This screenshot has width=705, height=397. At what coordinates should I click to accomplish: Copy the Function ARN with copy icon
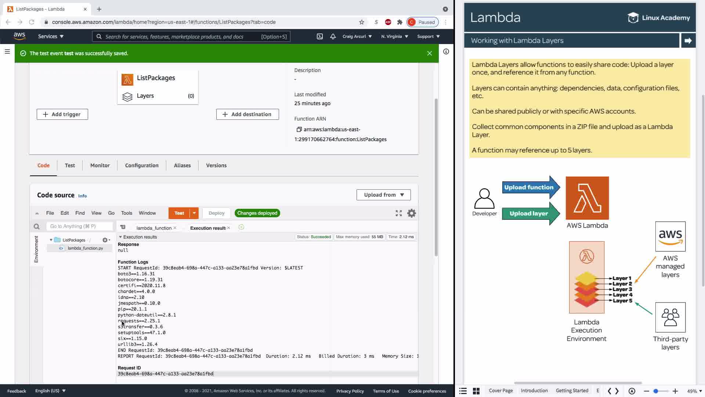click(299, 129)
